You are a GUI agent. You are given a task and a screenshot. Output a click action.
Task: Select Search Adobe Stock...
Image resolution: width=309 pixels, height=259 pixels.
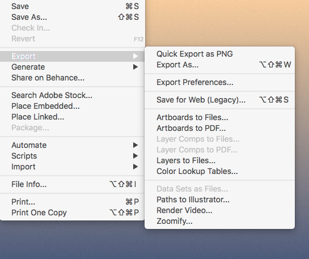click(x=73, y=95)
